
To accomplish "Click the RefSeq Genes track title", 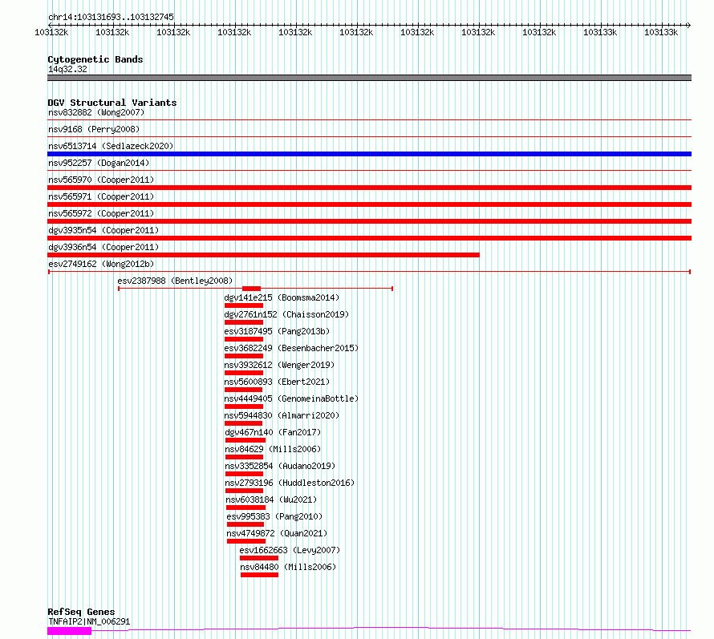I will point(81,613).
